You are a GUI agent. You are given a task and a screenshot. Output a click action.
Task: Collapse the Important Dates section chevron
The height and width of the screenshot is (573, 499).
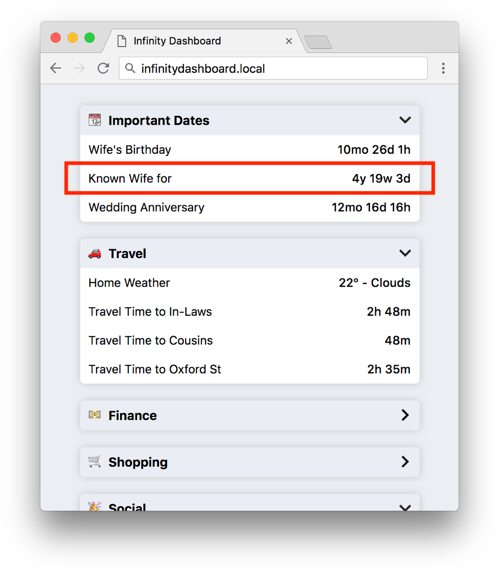[x=405, y=120]
